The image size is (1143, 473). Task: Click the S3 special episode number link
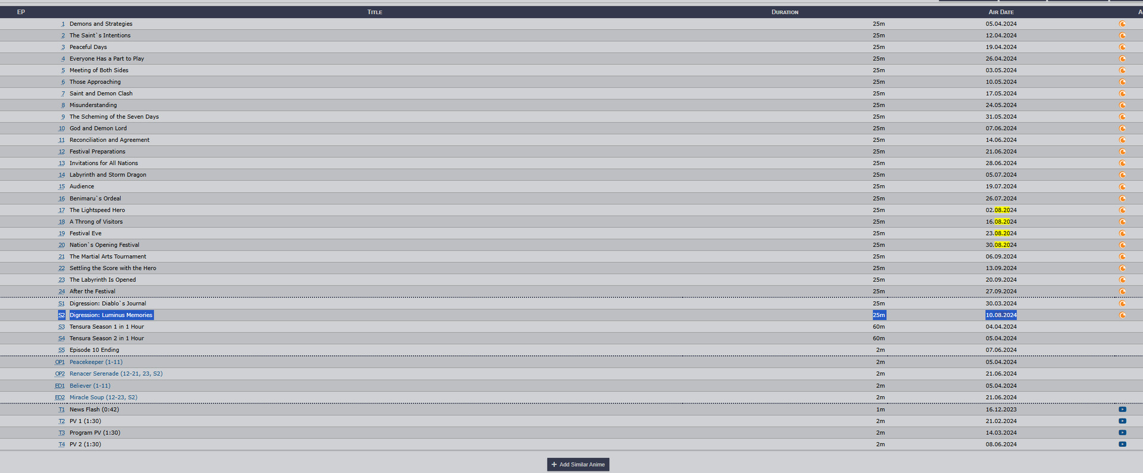[x=61, y=327]
